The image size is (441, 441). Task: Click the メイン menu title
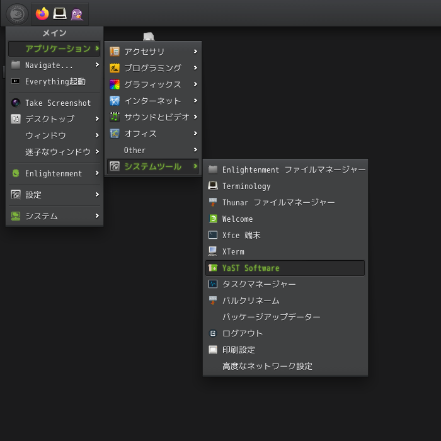click(55, 33)
